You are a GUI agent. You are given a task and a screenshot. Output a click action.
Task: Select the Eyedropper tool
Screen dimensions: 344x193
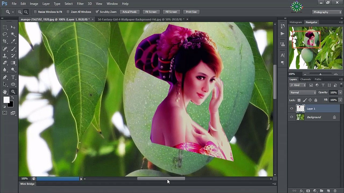13,41
